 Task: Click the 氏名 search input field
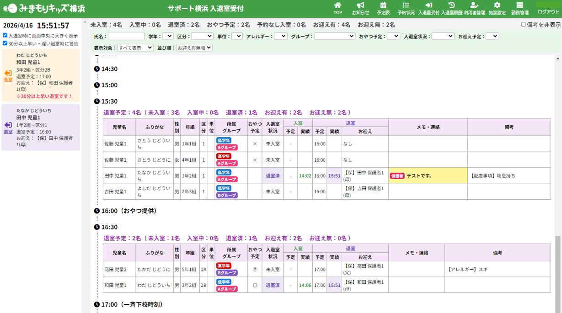pyautogui.click(x=126, y=36)
